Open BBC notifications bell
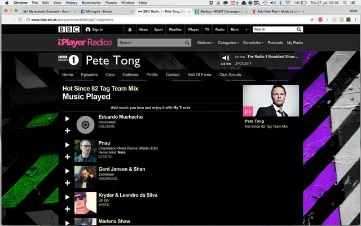Image resolution: width=361 pixels, height=226 pixels. tap(130, 30)
